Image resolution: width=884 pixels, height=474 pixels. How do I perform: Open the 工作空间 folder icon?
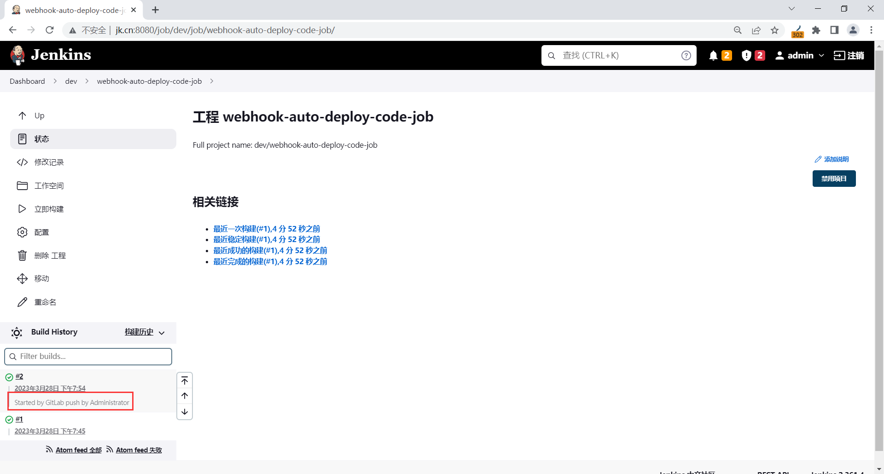(23, 185)
